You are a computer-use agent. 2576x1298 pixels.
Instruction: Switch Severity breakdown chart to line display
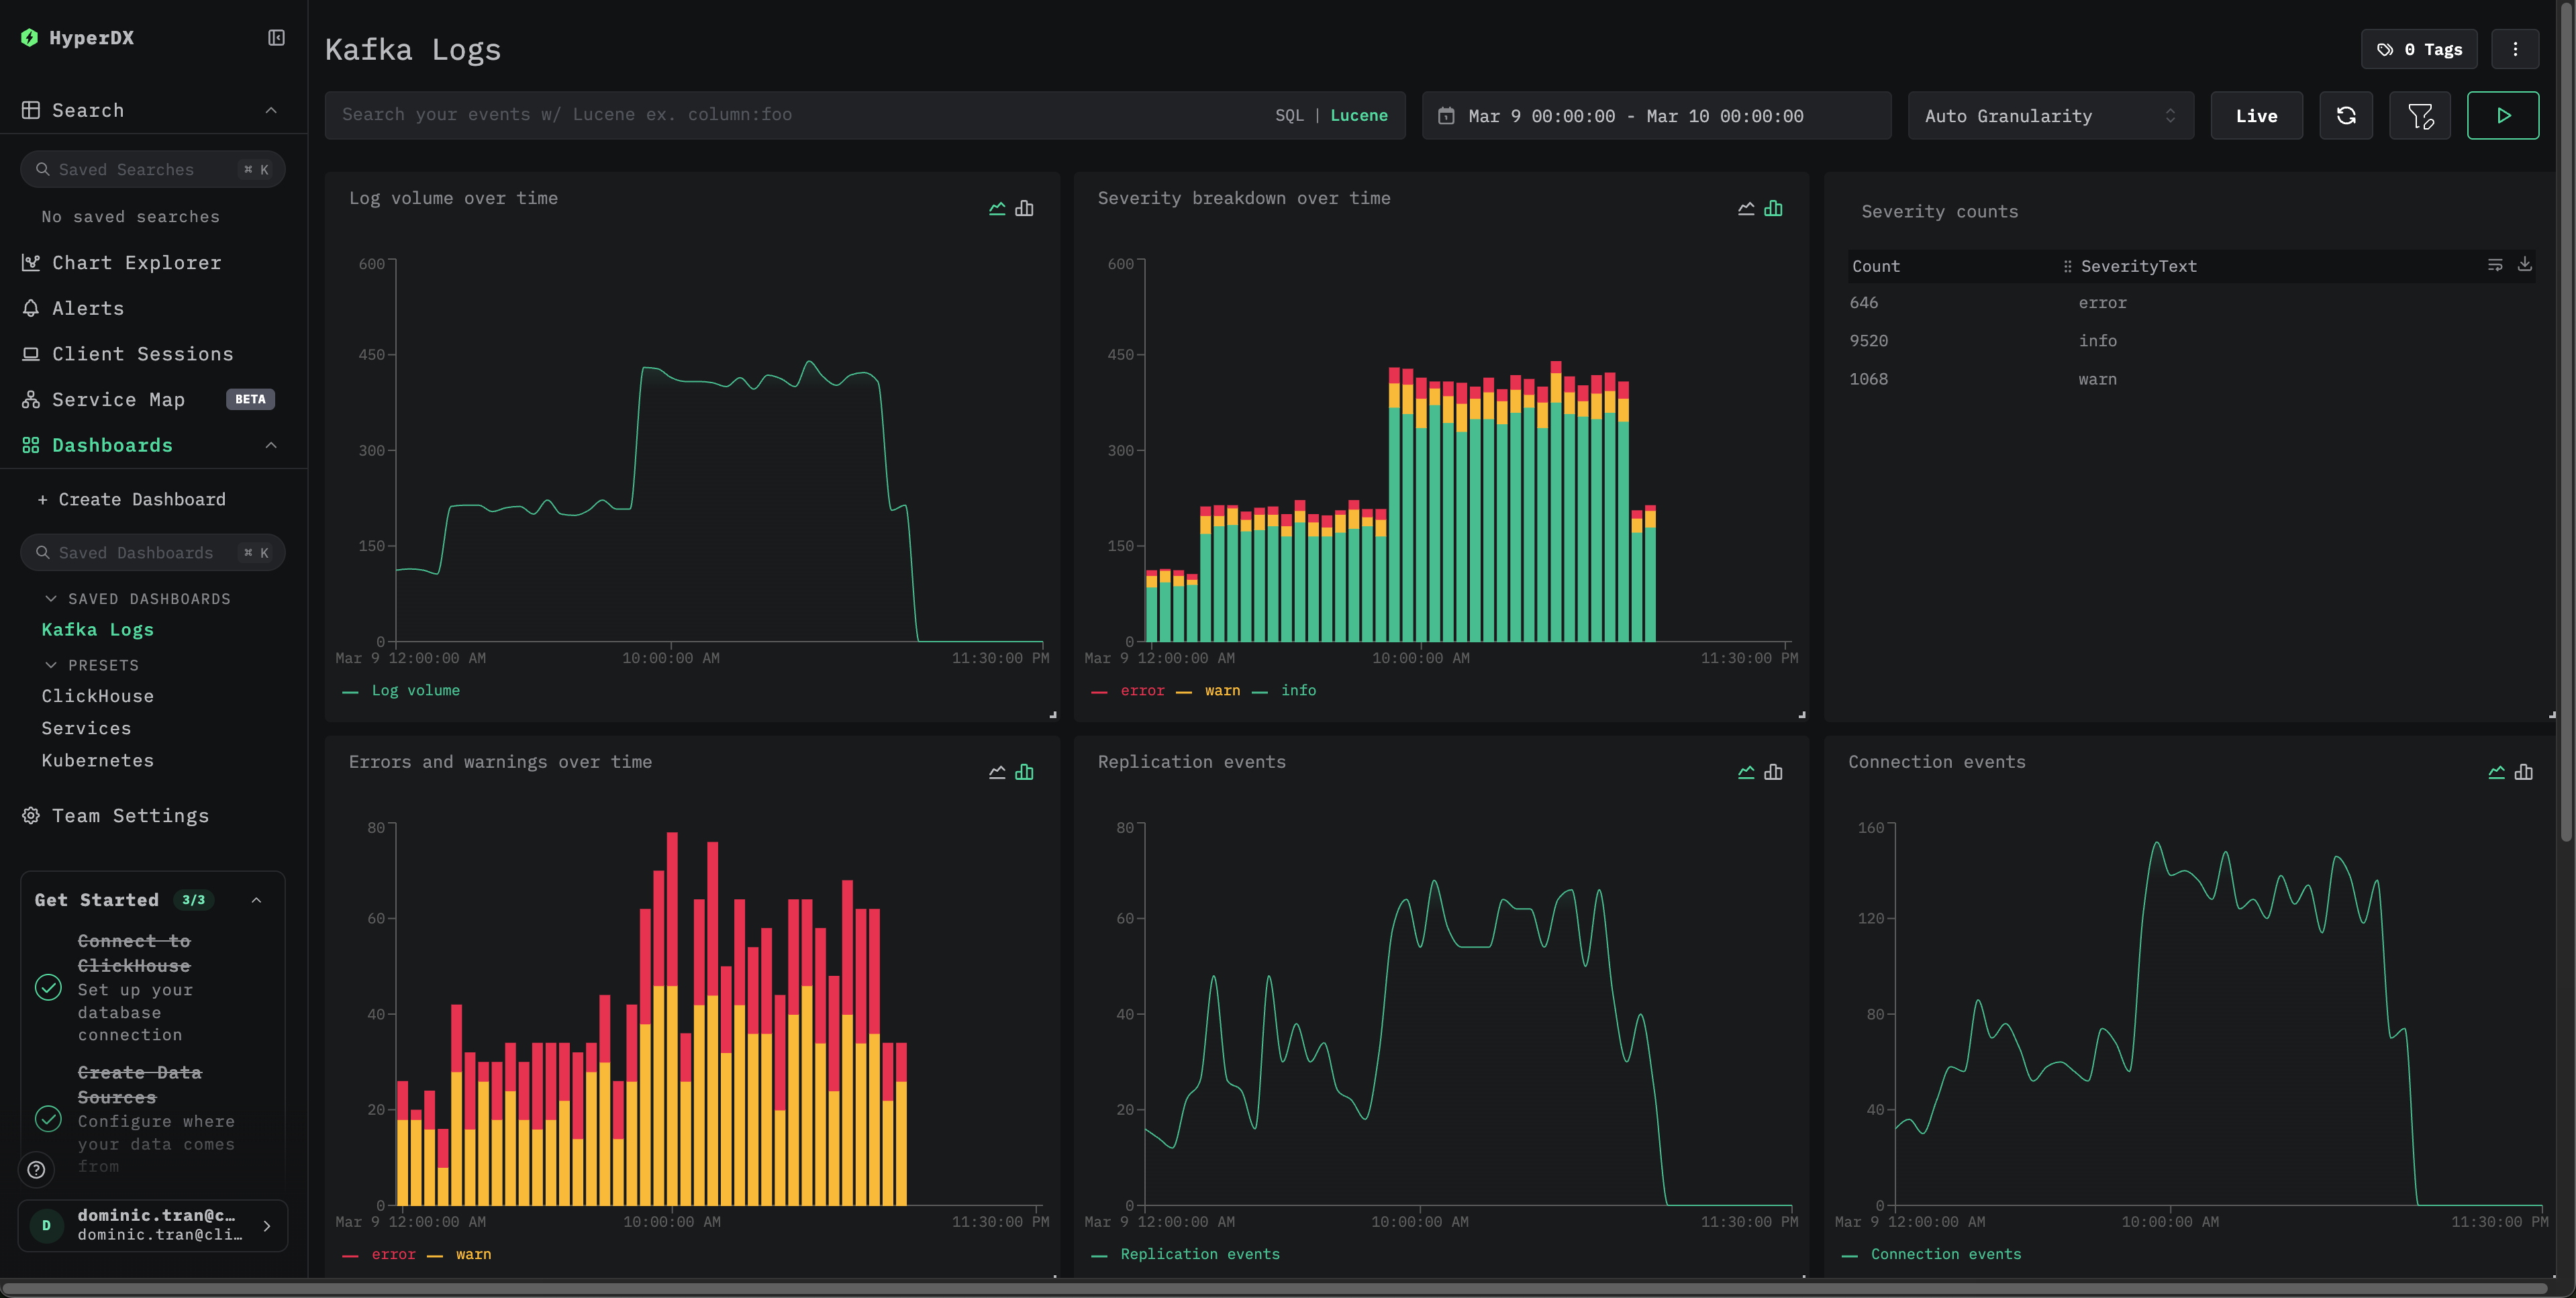tap(1746, 208)
